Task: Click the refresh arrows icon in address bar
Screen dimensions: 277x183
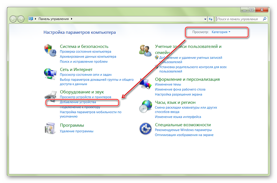Action: (211, 19)
